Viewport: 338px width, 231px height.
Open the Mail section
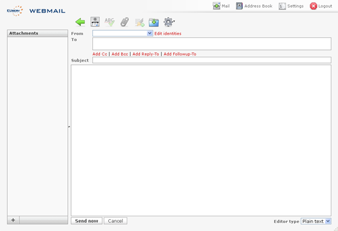coord(221,6)
